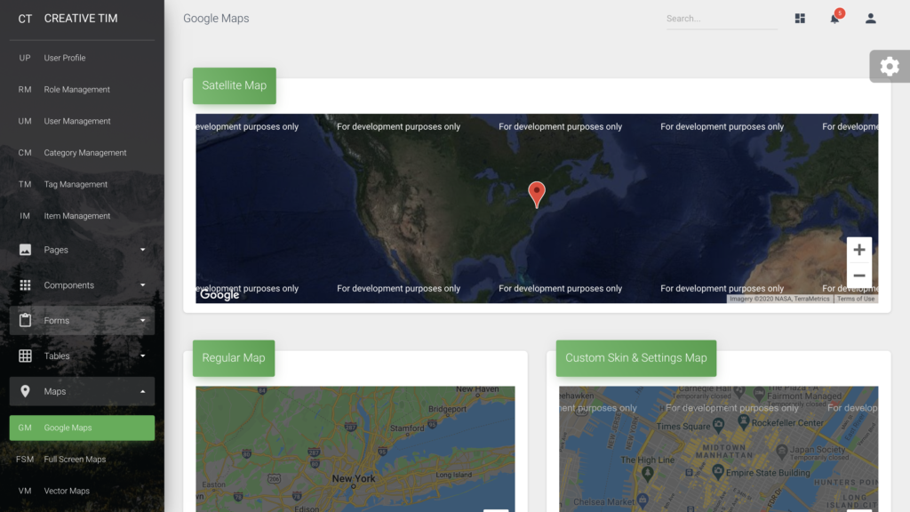Open Vector Maps in sidebar
The height and width of the screenshot is (512, 910).
(67, 491)
